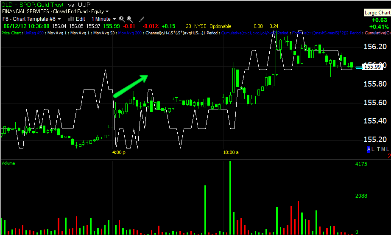Click the zoom in magnifier icon
391x235 pixels.
122,19
